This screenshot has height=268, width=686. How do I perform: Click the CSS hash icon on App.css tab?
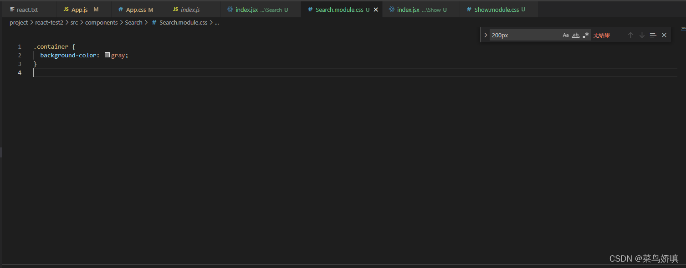[120, 10]
